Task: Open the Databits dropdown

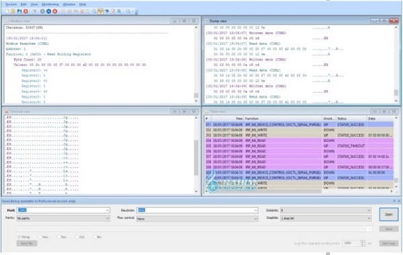Action: [369, 210]
